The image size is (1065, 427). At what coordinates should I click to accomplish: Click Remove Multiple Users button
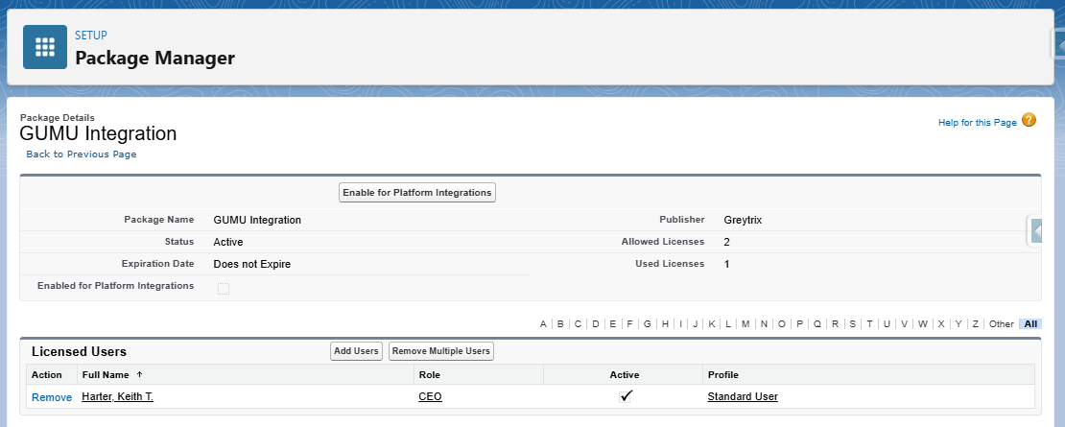point(440,351)
